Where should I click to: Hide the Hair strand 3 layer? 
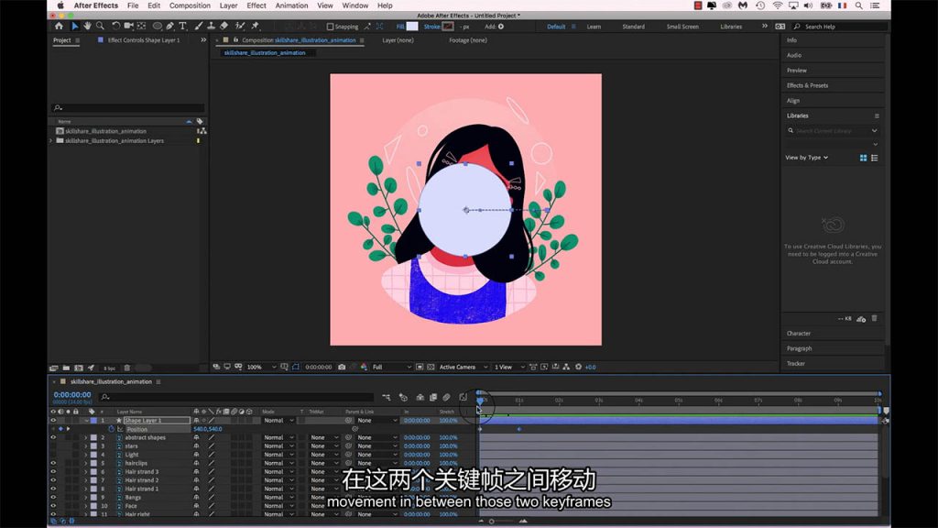tap(53, 472)
